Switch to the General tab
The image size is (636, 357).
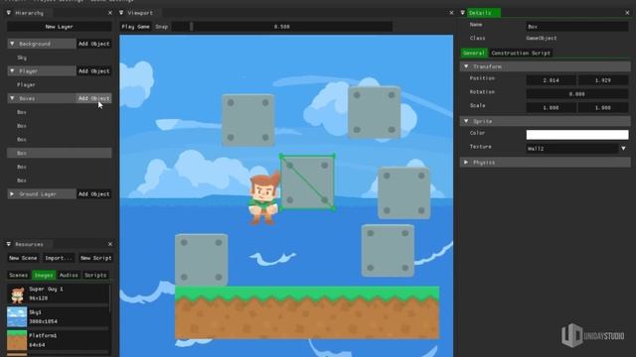point(474,53)
